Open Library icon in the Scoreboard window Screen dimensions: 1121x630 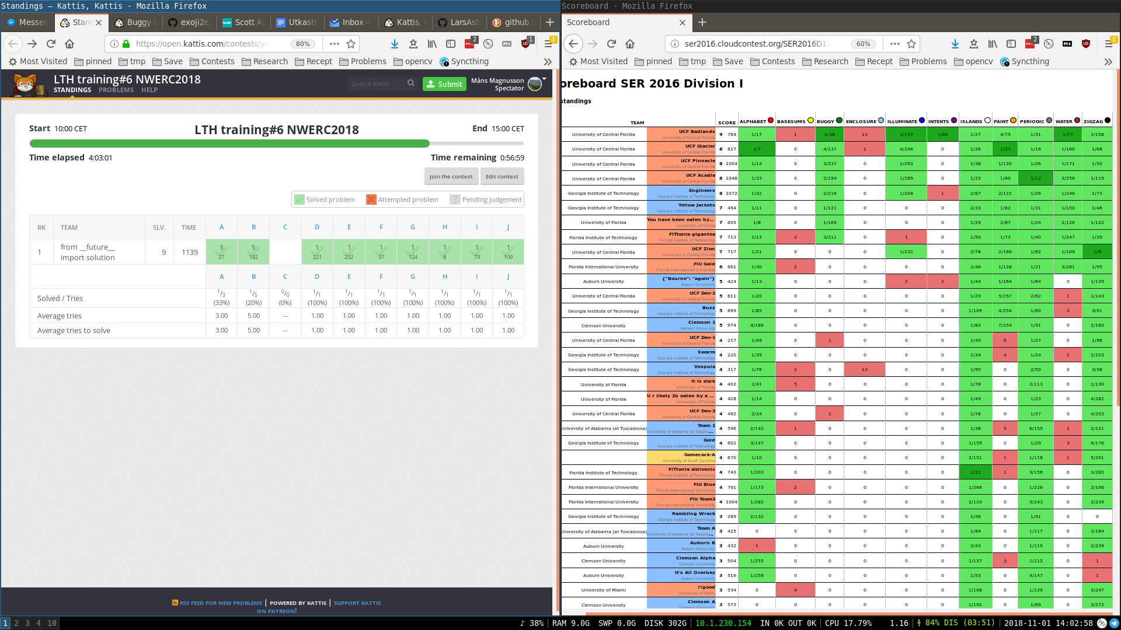coord(993,44)
